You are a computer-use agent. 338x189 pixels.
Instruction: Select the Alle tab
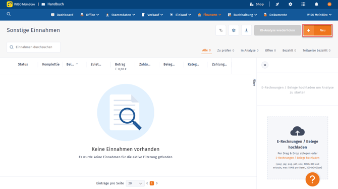(206, 51)
